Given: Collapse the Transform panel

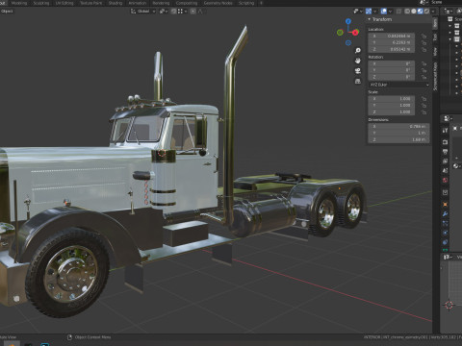Looking at the screenshot, I should [370, 19].
